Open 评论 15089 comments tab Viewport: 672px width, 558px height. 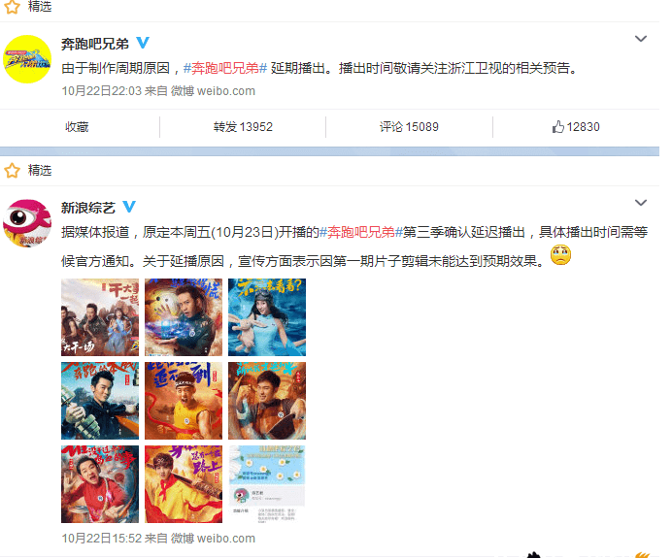pyautogui.click(x=409, y=127)
